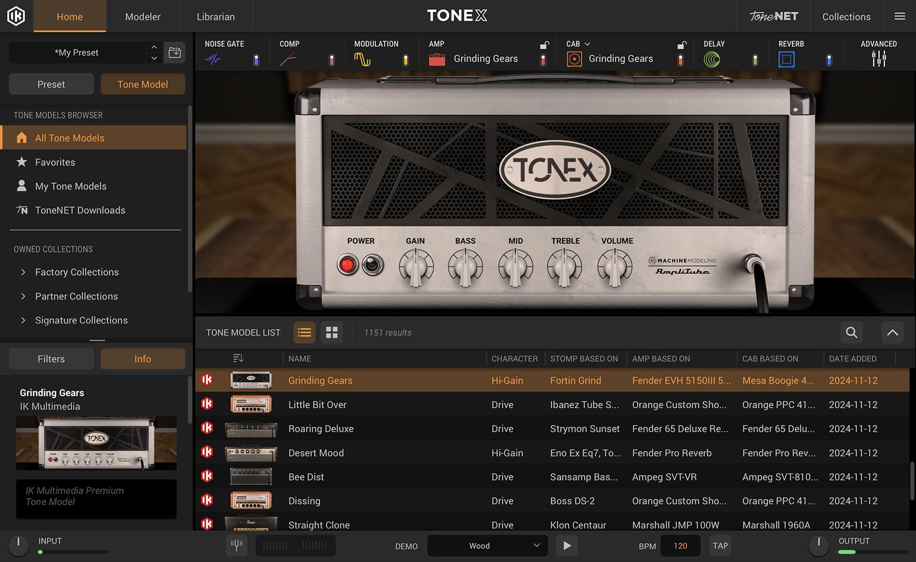The height and width of the screenshot is (562, 916).
Task: Toggle the AMP lock icon
Action: coord(544,45)
